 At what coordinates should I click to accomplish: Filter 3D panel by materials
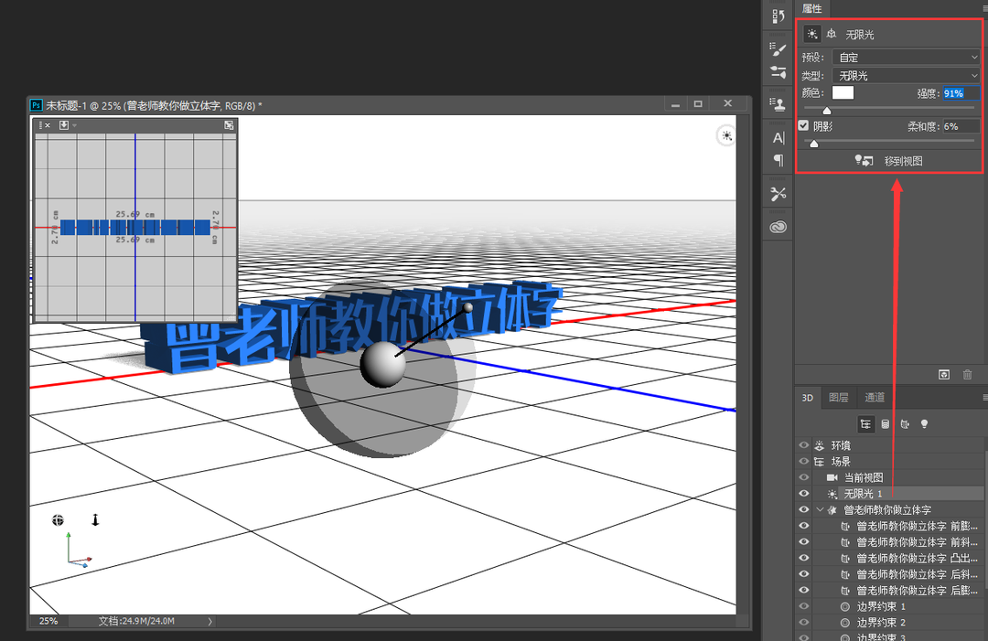pyautogui.click(x=905, y=424)
